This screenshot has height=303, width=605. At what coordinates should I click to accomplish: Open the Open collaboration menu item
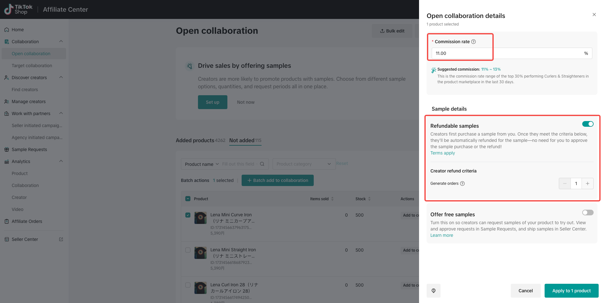point(34,54)
